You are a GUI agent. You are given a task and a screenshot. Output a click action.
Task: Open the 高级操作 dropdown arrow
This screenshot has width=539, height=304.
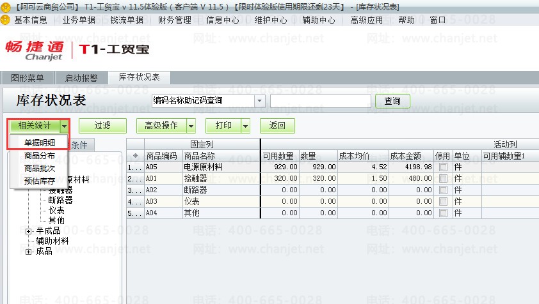pyautogui.click(x=191, y=126)
